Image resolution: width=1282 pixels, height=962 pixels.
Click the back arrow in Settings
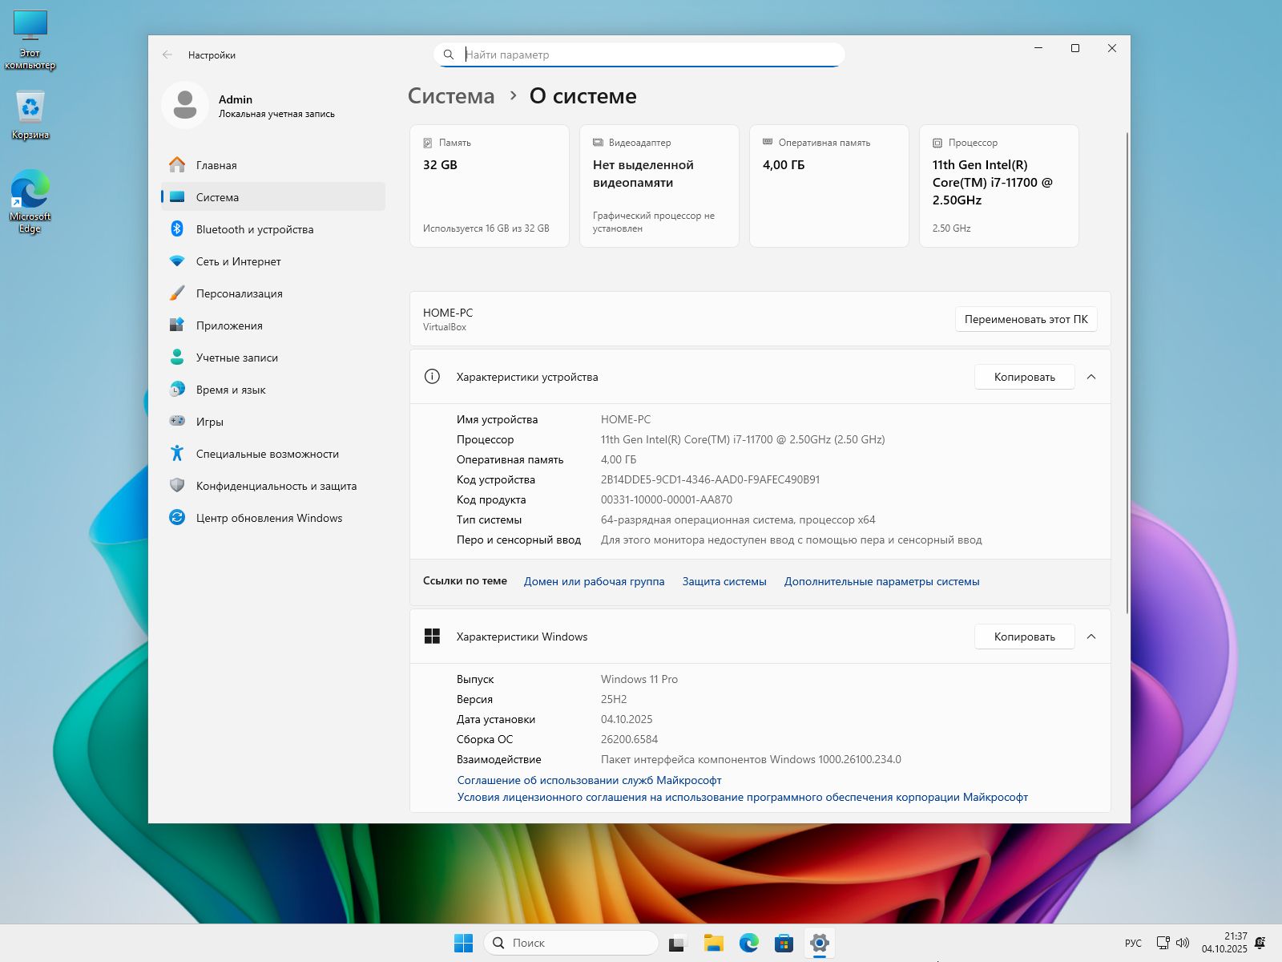[x=167, y=55]
